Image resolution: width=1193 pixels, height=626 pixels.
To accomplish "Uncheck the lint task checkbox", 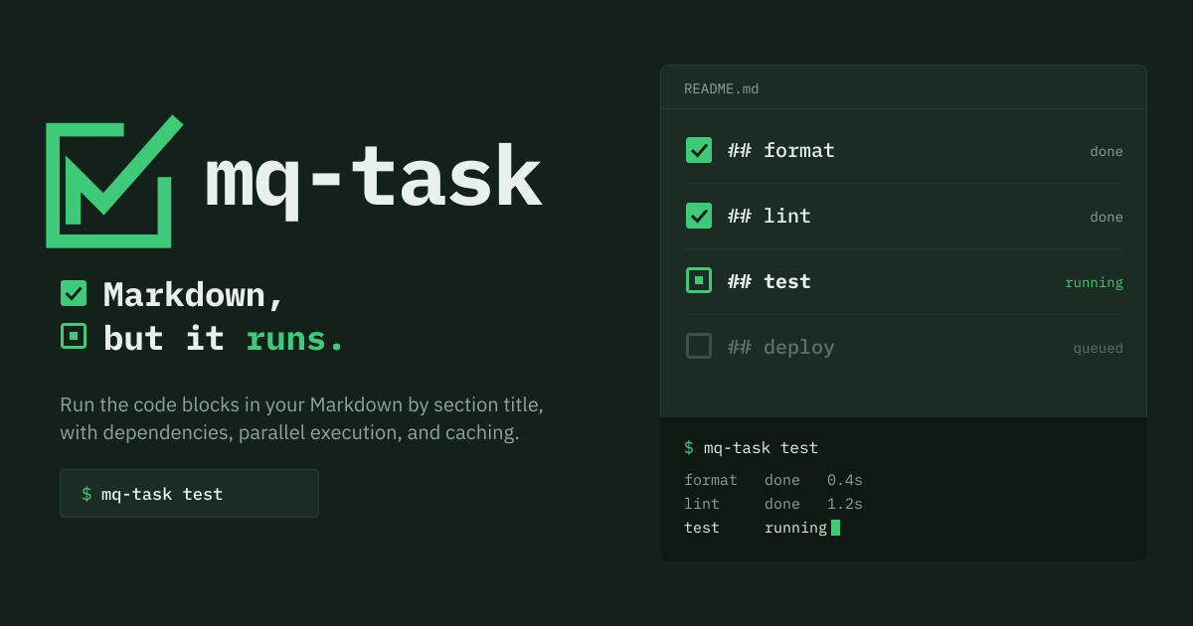I will point(699,216).
